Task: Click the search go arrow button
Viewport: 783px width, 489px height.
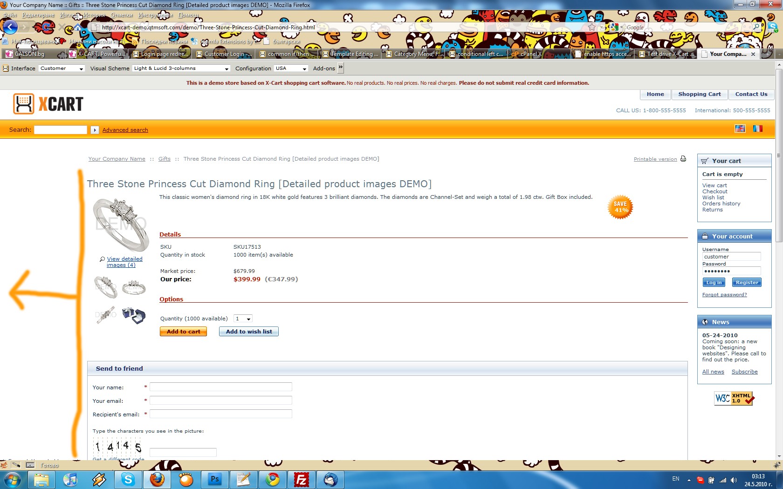Action: (x=95, y=130)
